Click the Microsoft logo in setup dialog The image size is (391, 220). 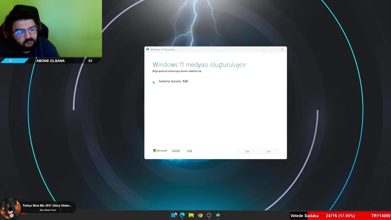tap(160, 151)
